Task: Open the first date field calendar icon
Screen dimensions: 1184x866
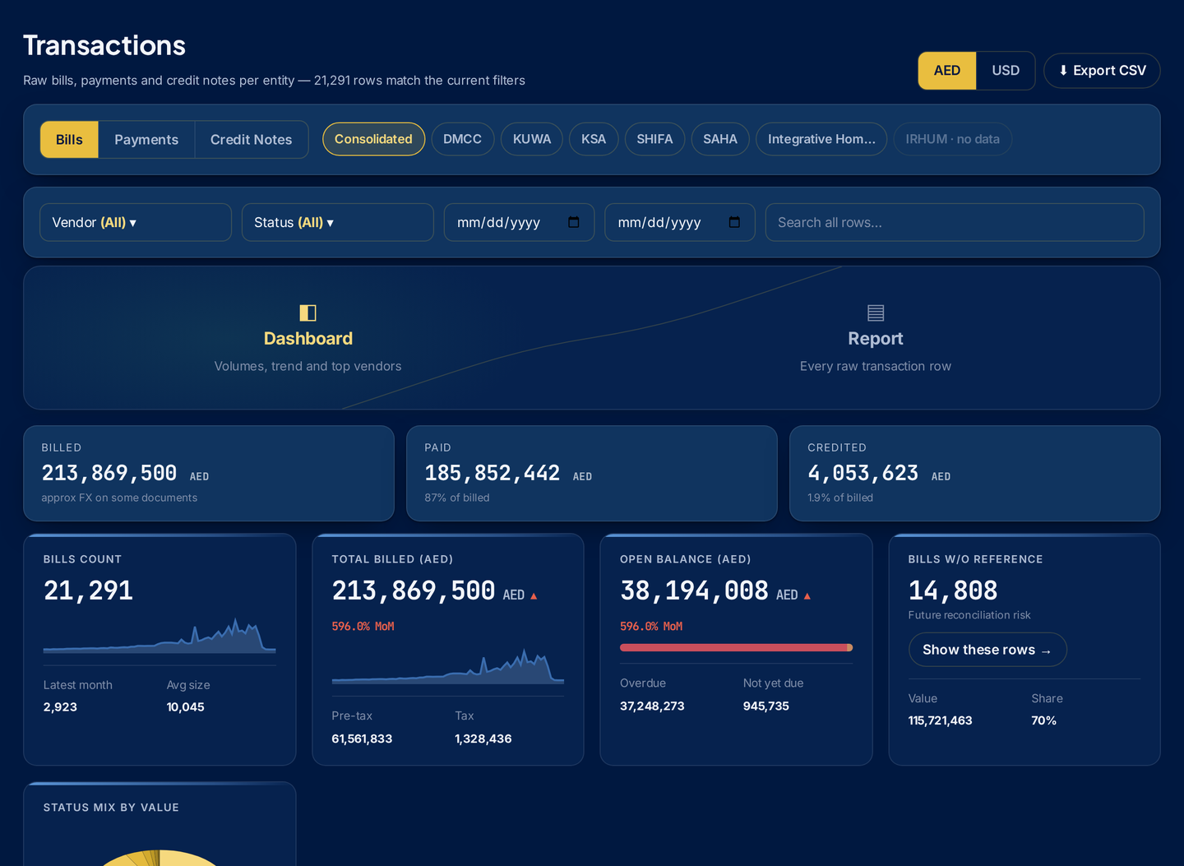Action: pyautogui.click(x=574, y=222)
